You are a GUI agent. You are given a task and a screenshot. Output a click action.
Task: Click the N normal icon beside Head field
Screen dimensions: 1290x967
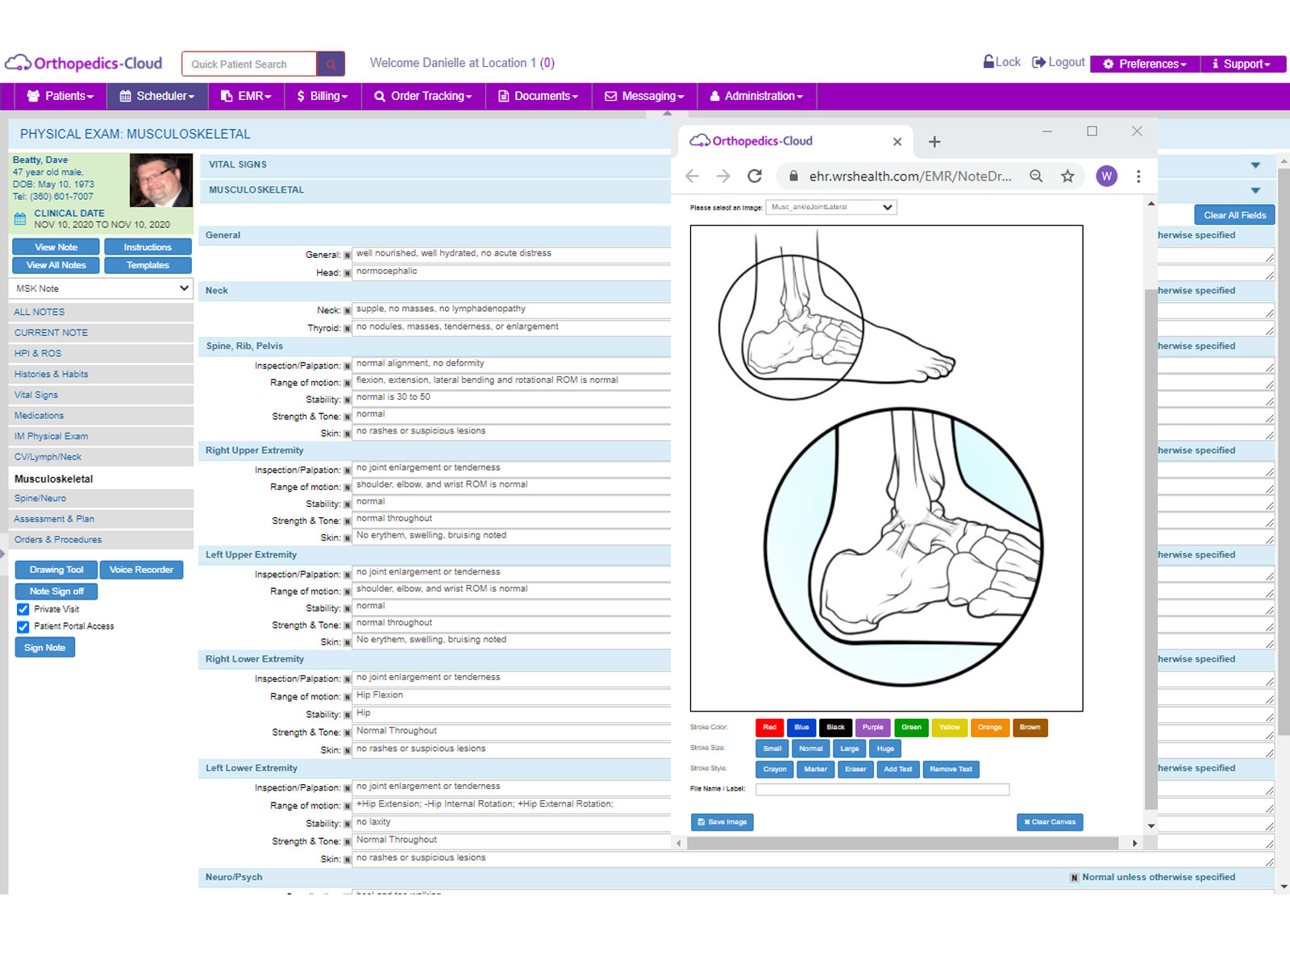347,273
